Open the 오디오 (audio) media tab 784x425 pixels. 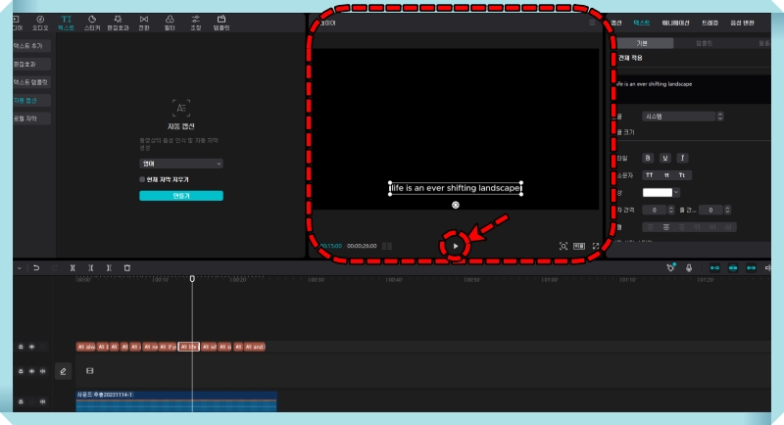click(40, 23)
